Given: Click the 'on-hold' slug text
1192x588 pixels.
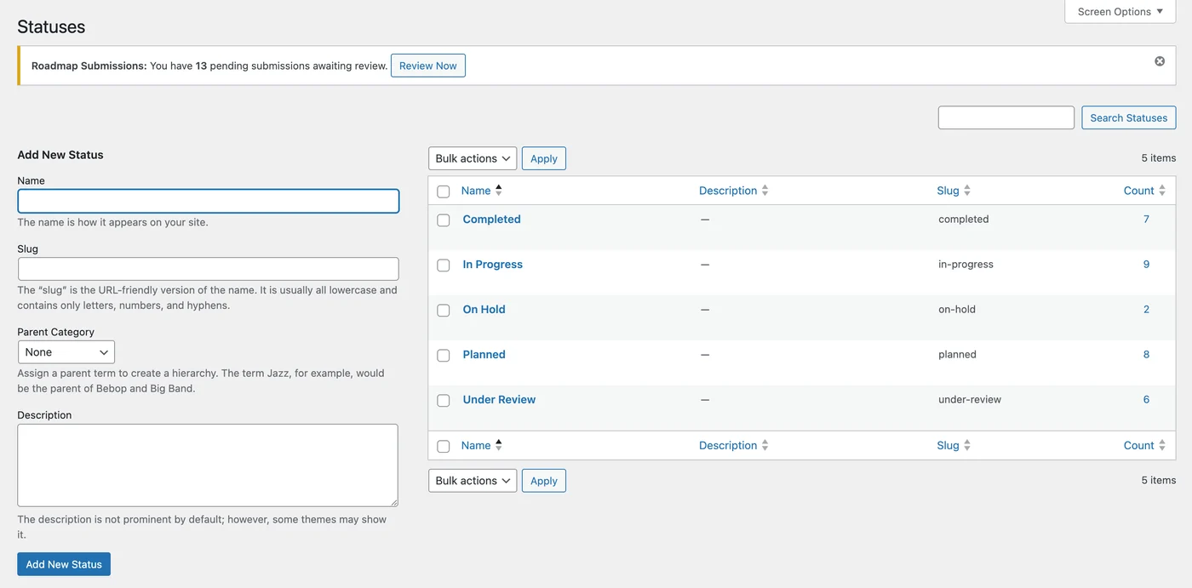Looking at the screenshot, I should pyautogui.click(x=957, y=309).
